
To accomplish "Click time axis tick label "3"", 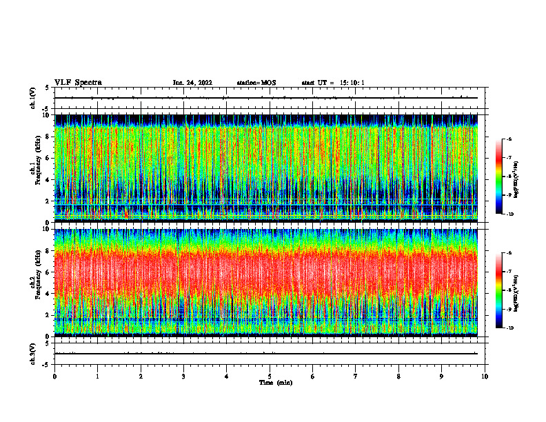I will pyautogui.click(x=183, y=376).
